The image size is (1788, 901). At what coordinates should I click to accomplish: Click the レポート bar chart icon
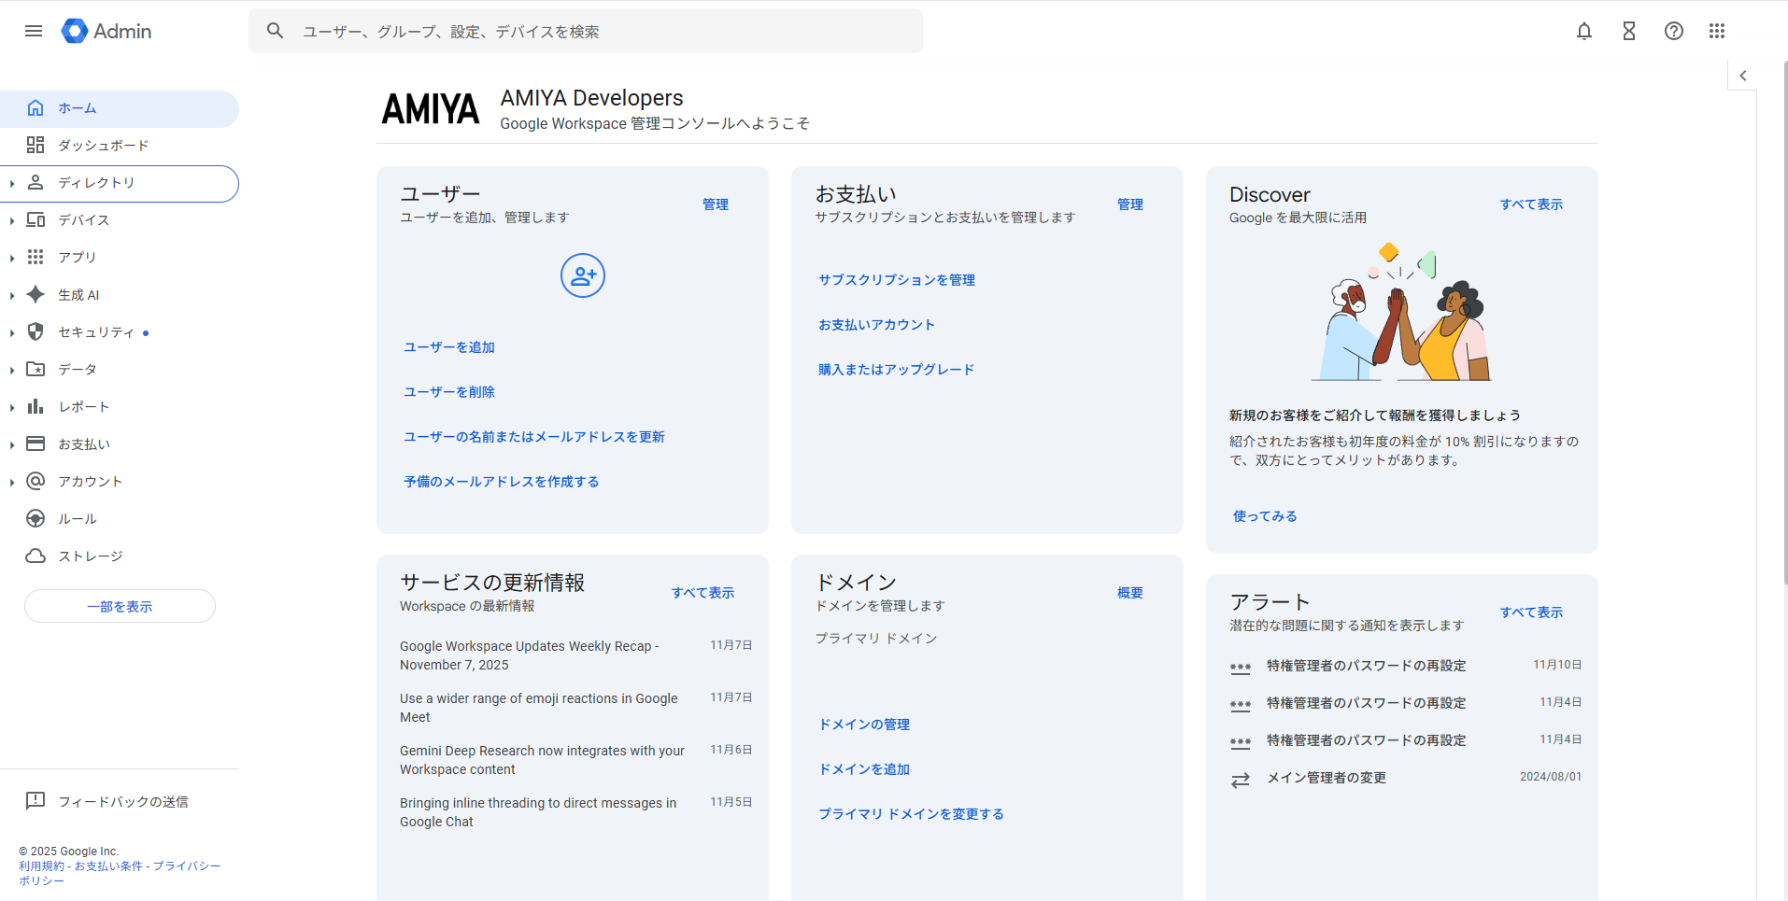35,406
